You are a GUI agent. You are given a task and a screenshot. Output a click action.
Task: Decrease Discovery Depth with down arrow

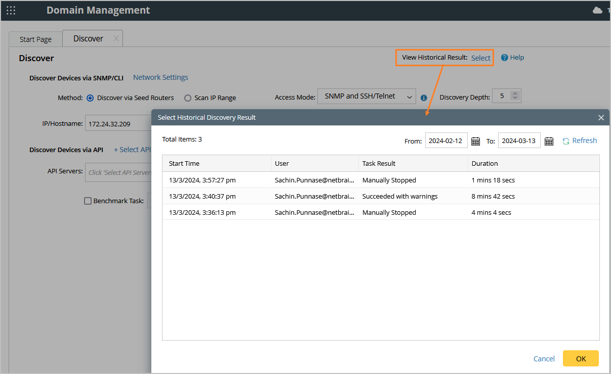click(x=515, y=99)
